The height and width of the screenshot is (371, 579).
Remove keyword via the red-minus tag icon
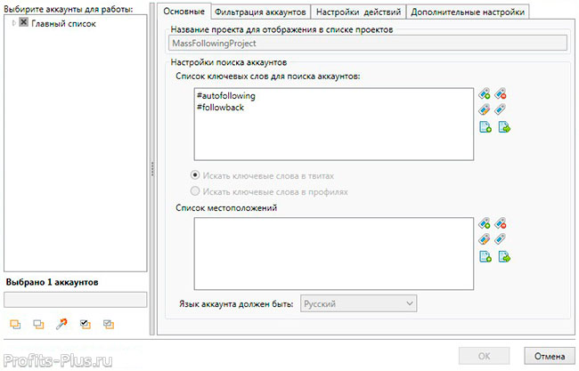coord(501,93)
